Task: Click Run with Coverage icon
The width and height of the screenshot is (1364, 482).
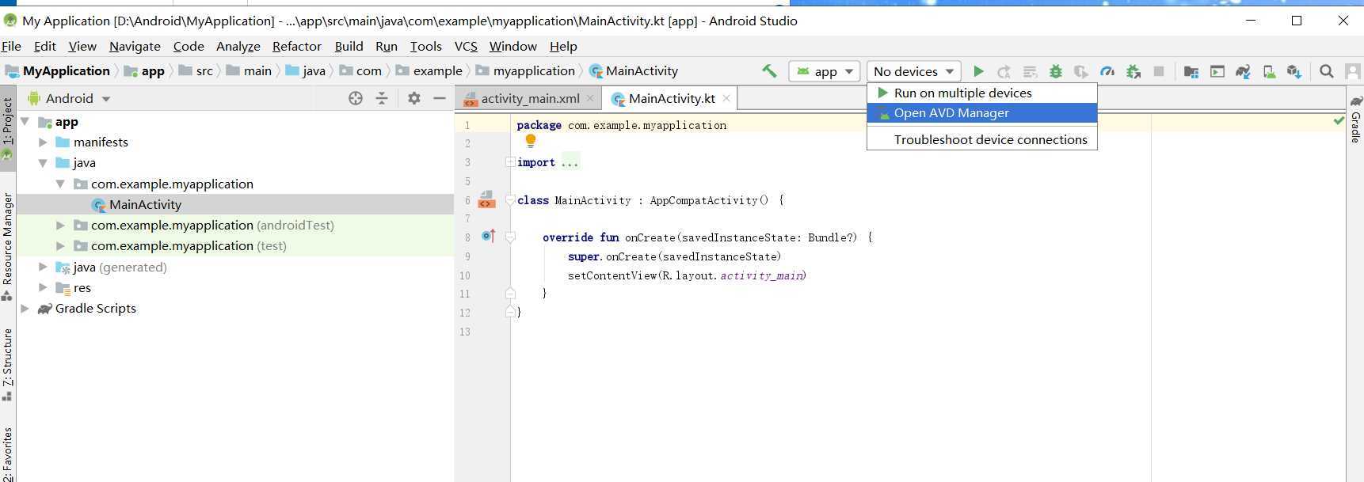Action: click(1081, 71)
